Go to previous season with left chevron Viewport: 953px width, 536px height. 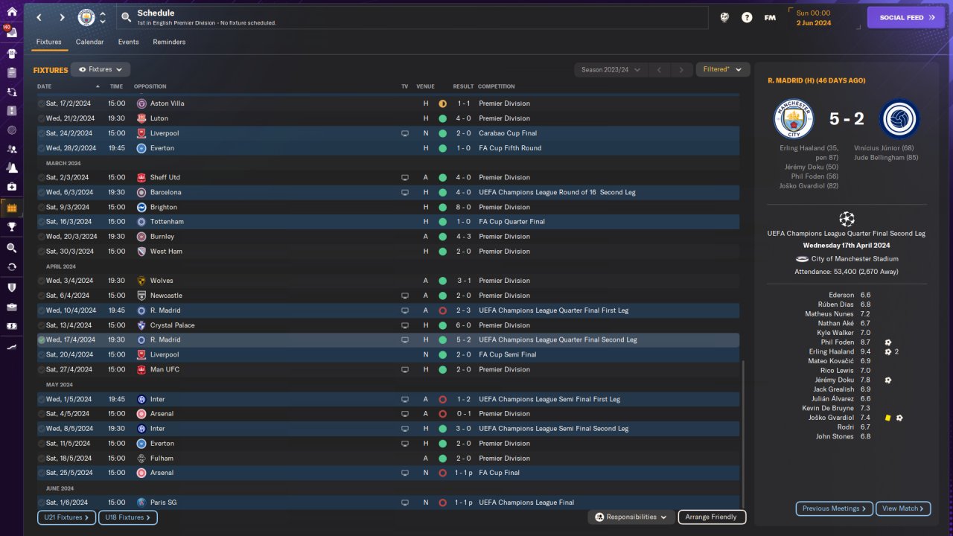[x=658, y=70]
